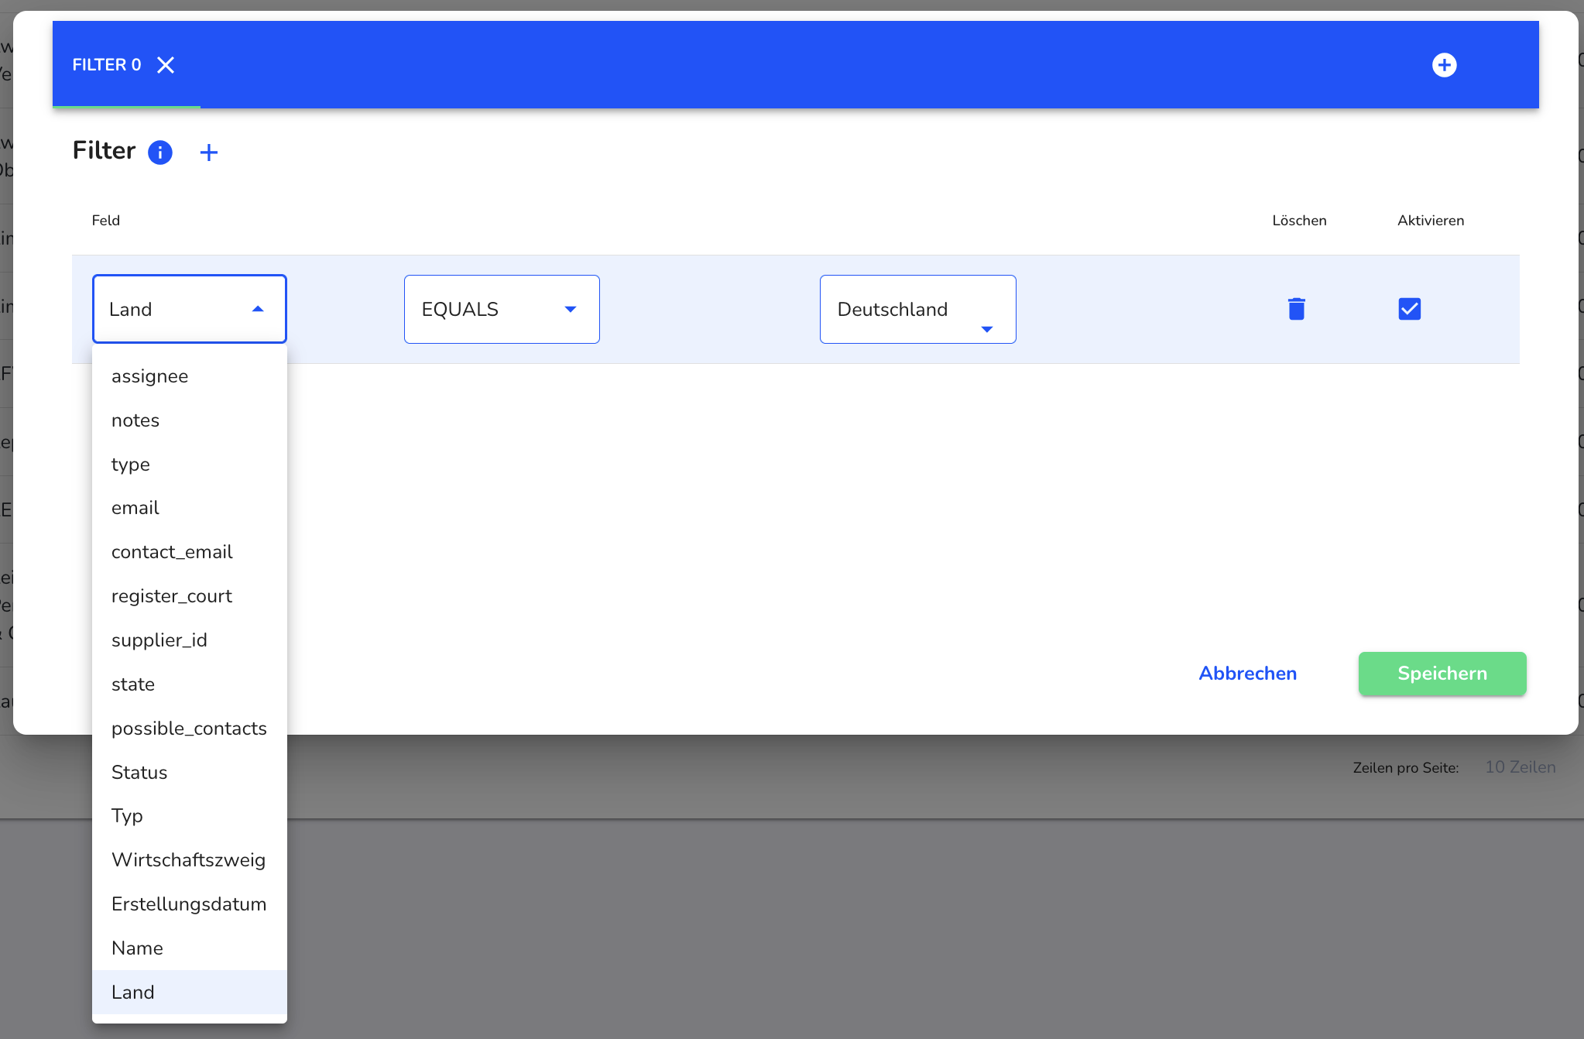Delete the Land filter row via trash icon
1584x1039 pixels.
[1297, 309]
